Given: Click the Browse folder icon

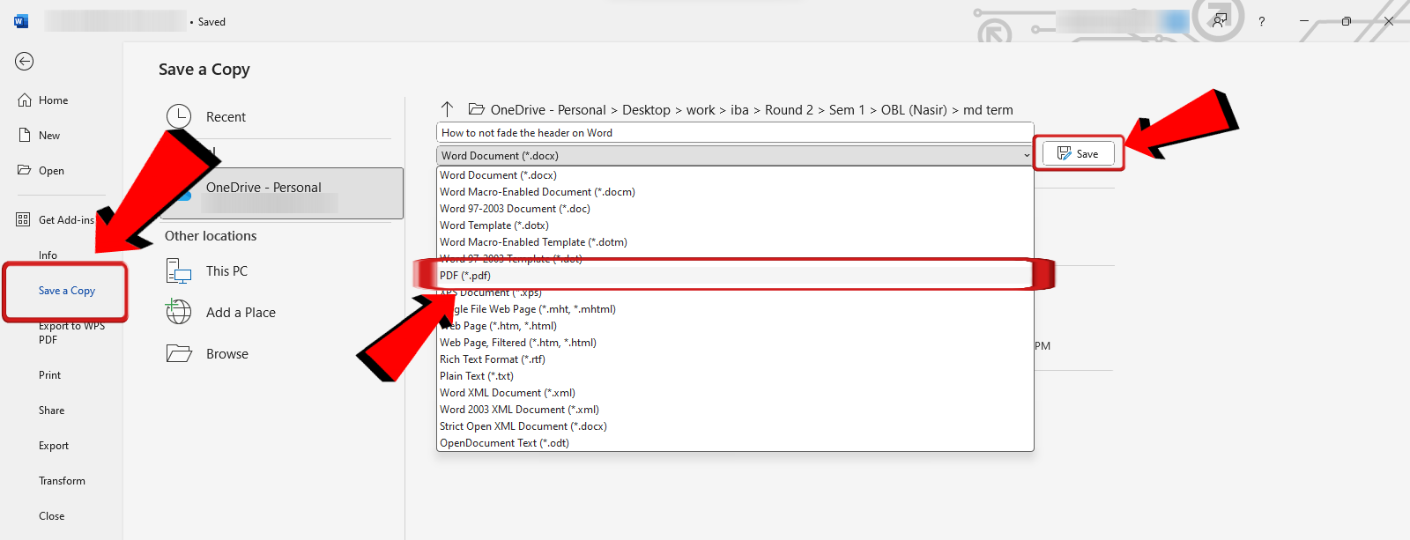Looking at the screenshot, I should [179, 353].
